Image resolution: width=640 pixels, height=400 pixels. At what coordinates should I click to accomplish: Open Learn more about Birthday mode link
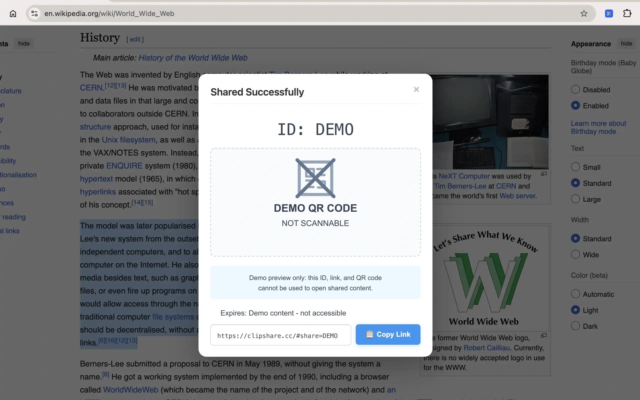tap(598, 127)
